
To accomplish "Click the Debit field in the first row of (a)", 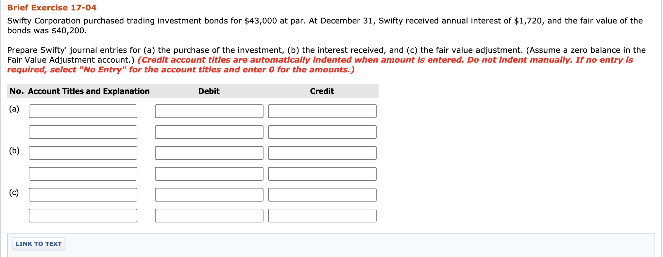I will (209, 111).
